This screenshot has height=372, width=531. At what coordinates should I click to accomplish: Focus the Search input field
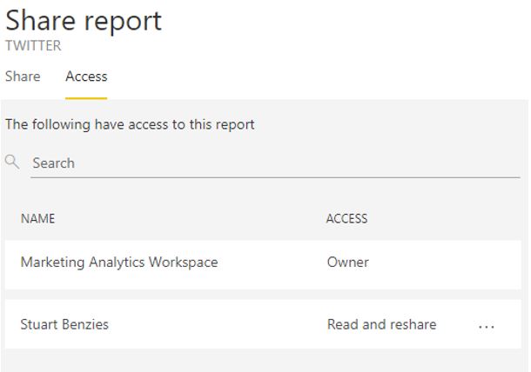(x=261, y=163)
